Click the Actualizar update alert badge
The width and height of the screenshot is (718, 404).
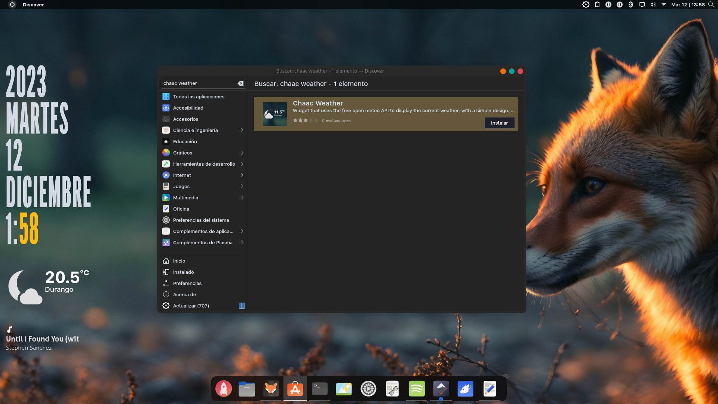[x=242, y=306]
